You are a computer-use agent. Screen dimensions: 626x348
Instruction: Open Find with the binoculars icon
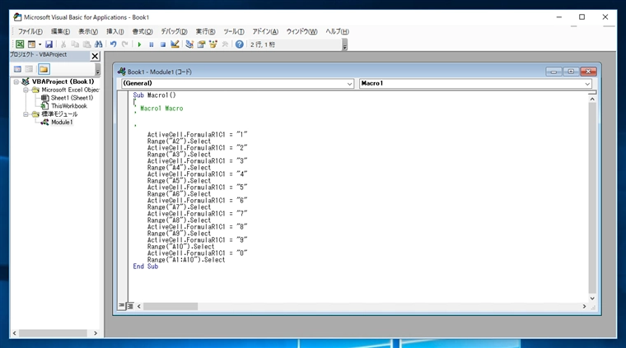tap(98, 44)
